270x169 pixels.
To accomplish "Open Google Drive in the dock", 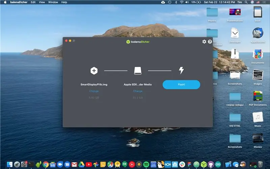I will pyautogui.click(x=81, y=164).
